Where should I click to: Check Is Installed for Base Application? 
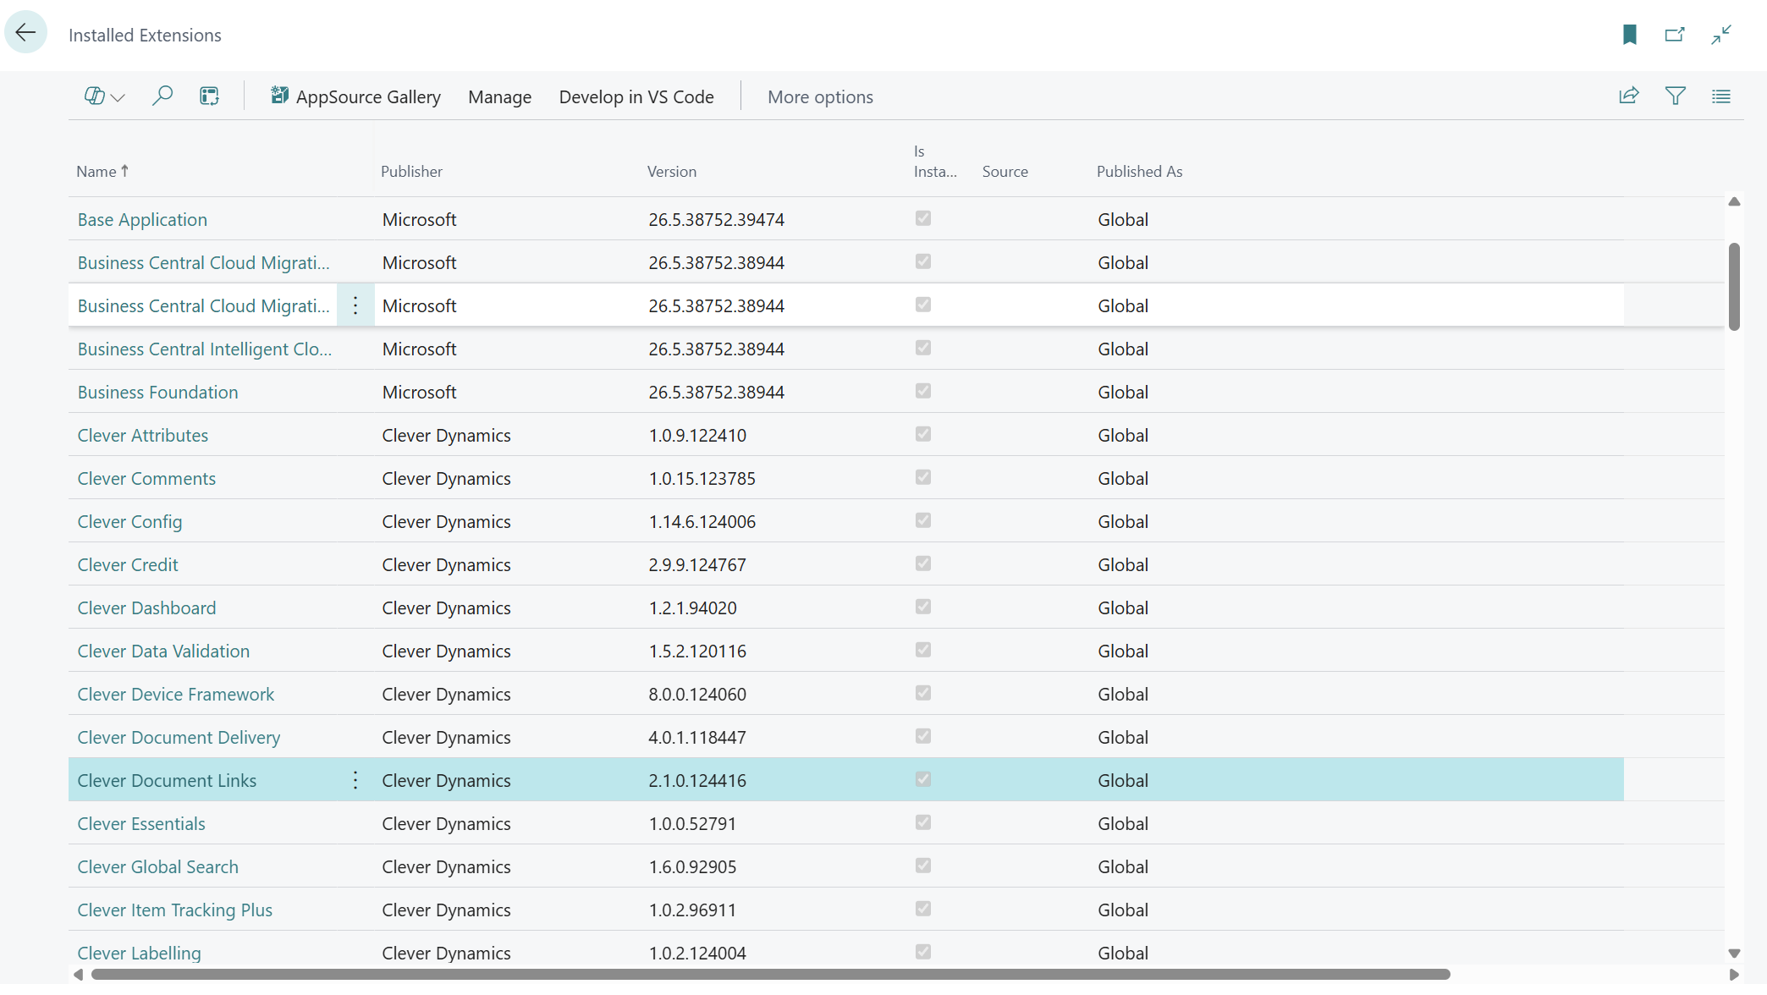pyautogui.click(x=922, y=218)
